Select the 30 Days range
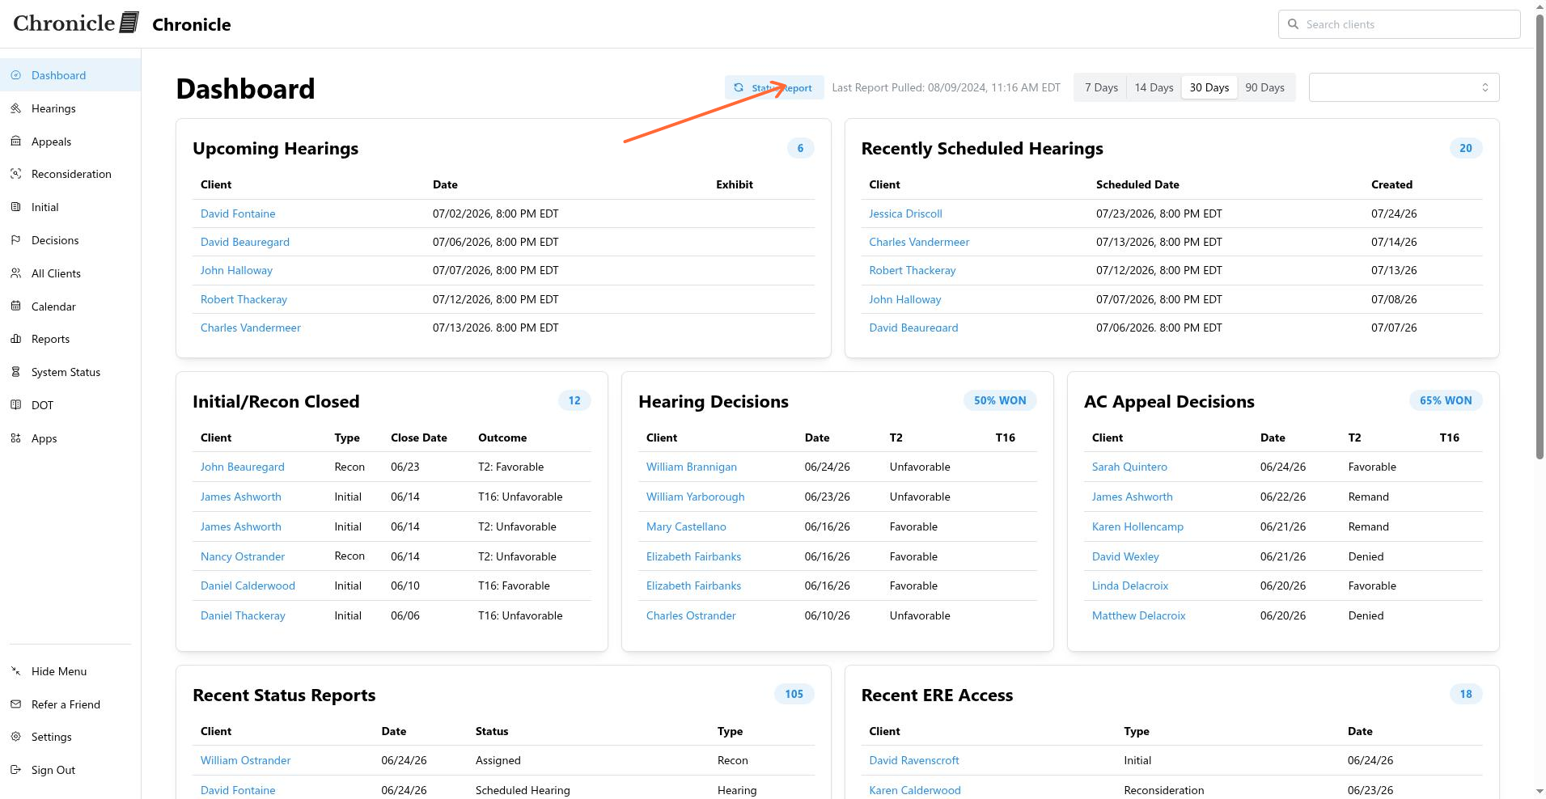 click(1209, 87)
